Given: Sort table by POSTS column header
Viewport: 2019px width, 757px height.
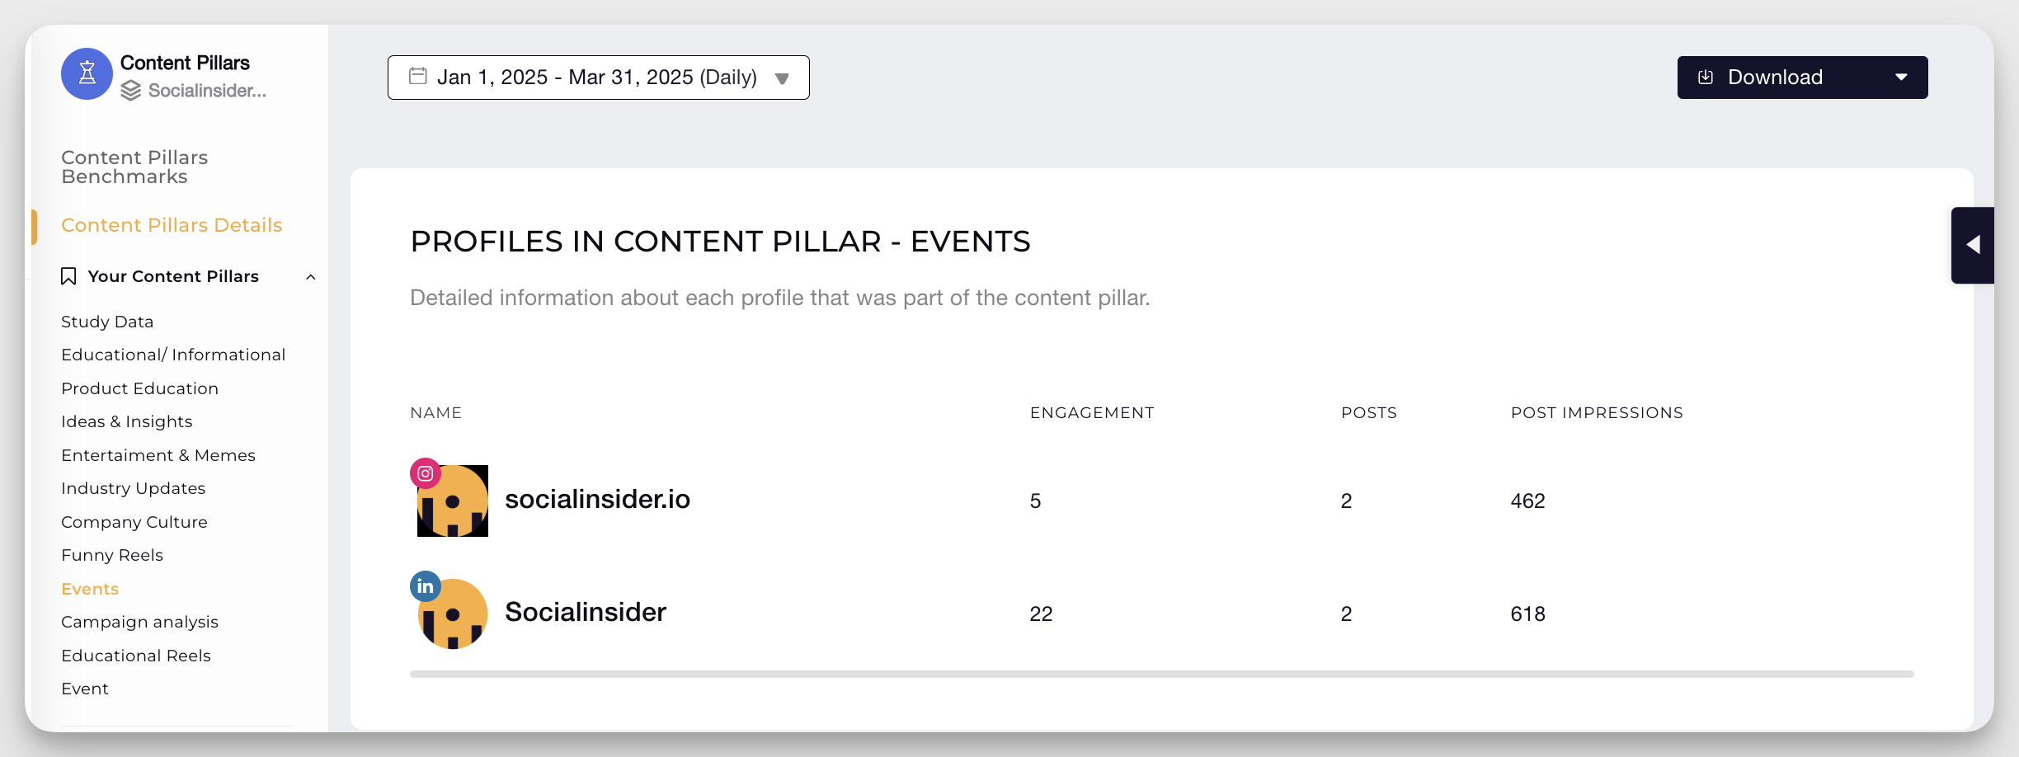Looking at the screenshot, I should [1369, 412].
